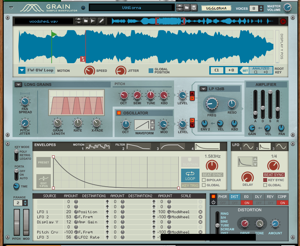Image resolution: width=300 pixels, height=246 pixels.
Task: Click the Edit Y-Pos envelope button
Action: click(44, 181)
